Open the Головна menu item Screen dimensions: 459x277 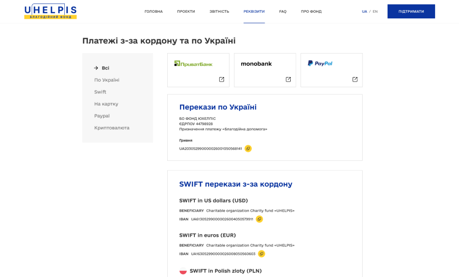point(154,11)
